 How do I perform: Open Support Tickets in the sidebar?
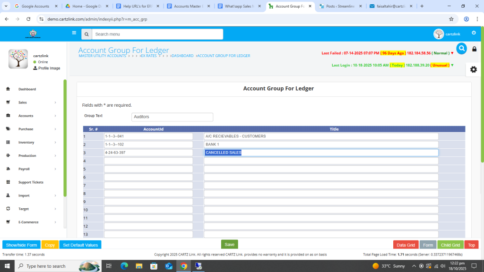[31, 182]
